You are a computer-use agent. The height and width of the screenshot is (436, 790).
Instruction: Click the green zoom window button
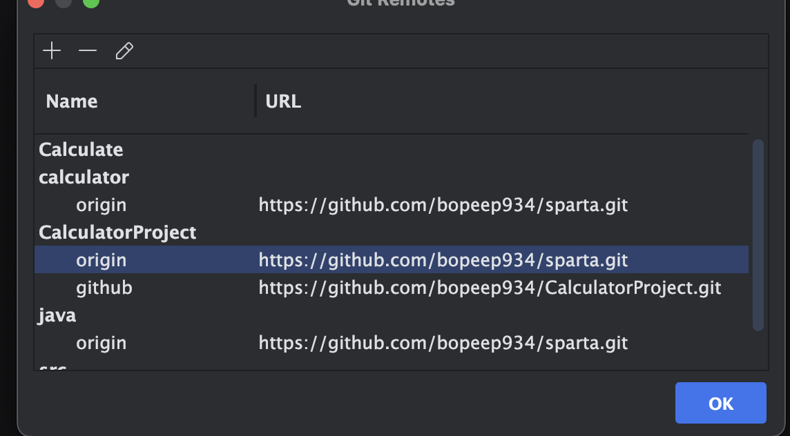tap(90, 2)
